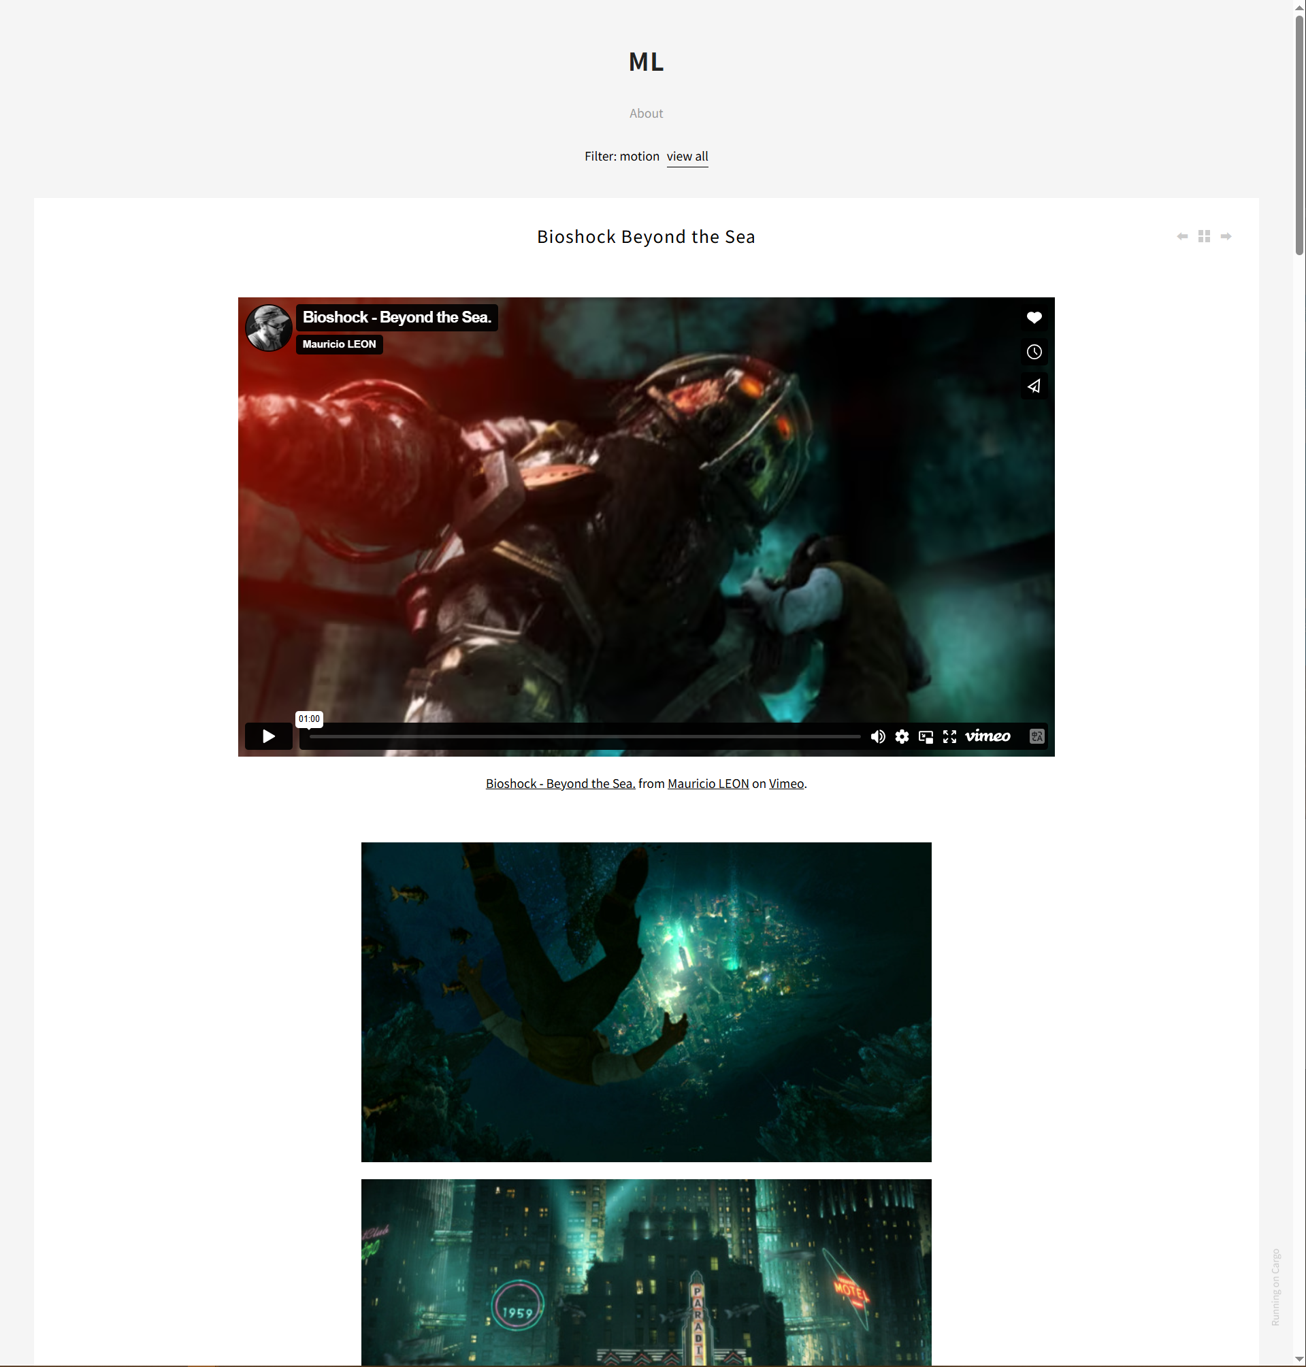Open Vimeo logo in player

987,736
